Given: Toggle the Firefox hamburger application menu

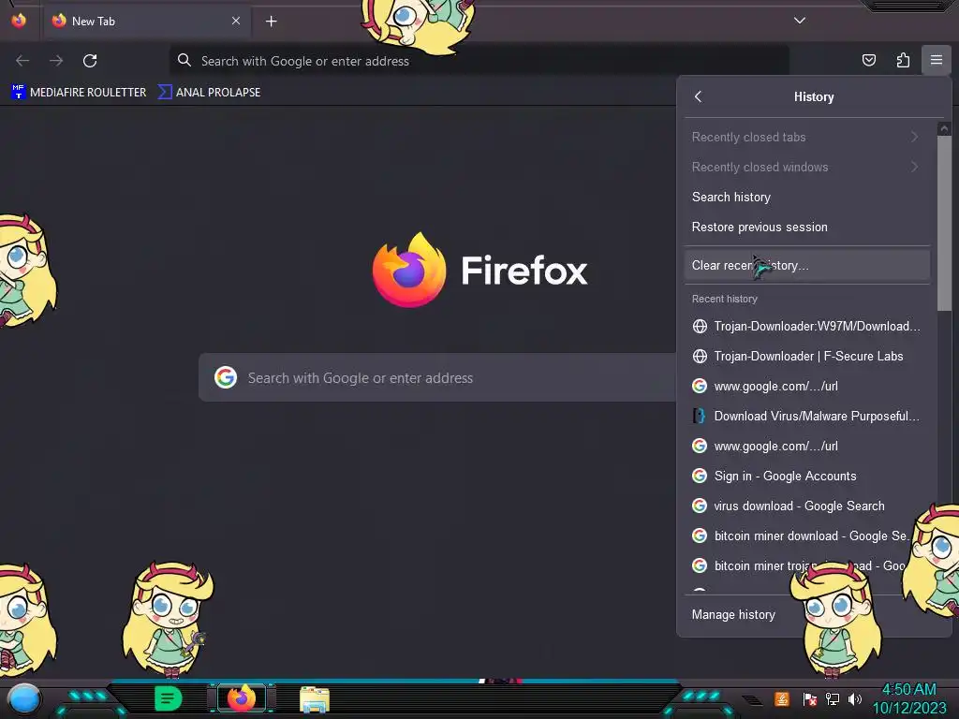Looking at the screenshot, I should tap(937, 60).
